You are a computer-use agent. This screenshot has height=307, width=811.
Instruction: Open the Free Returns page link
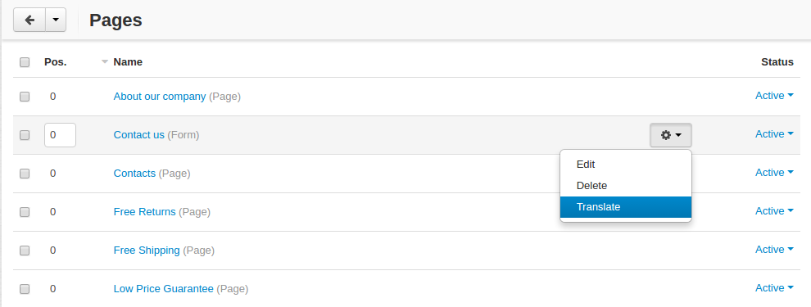(x=145, y=211)
